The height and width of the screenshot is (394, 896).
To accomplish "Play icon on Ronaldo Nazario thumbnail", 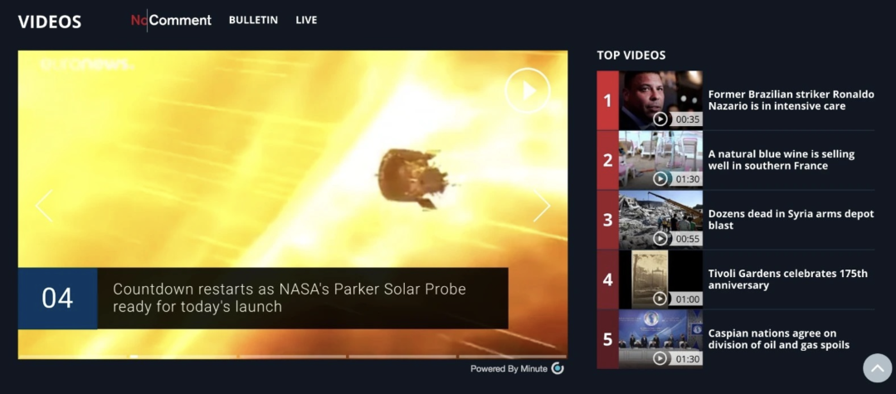I will [660, 119].
